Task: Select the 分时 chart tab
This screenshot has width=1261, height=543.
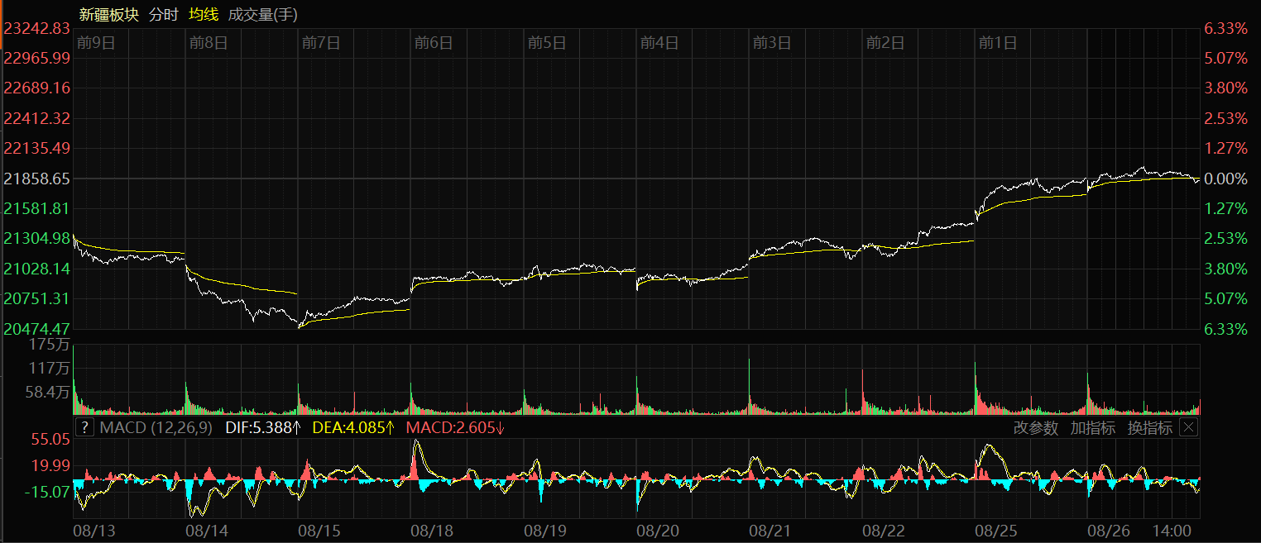Action: (164, 14)
